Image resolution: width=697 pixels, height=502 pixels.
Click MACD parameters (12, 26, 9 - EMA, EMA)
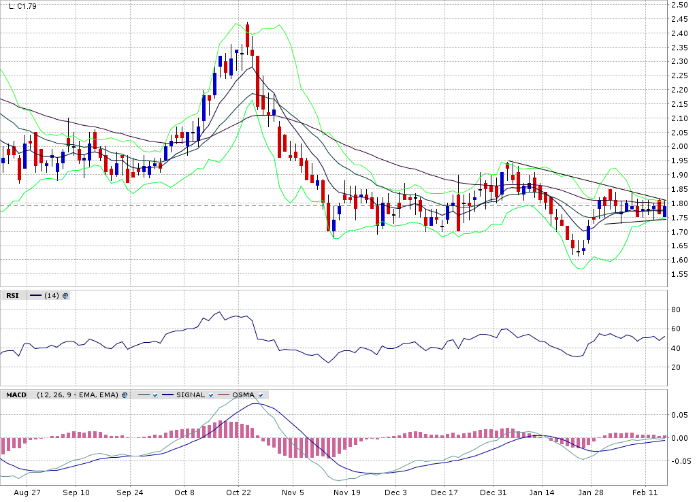(x=78, y=395)
